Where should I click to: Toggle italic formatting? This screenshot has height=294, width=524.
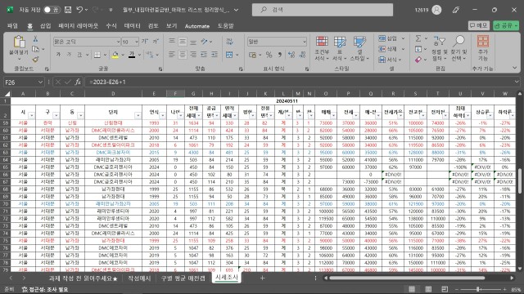tap(69, 55)
